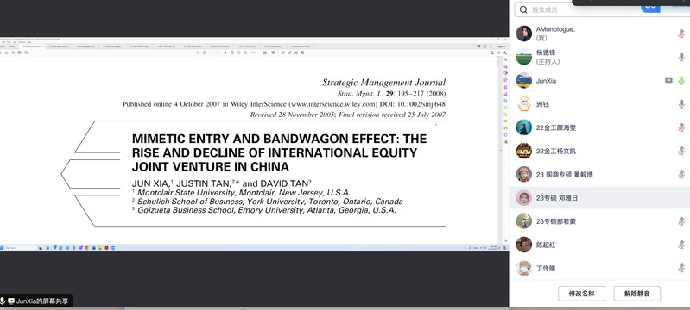690x310 pixels.
Task: Click the magnifier icon in the member search box
Action: [x=523, y=9]
